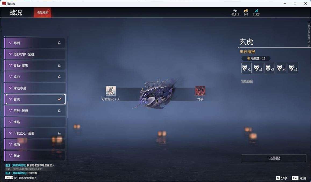The image size is (311, 182).
Task: Preview the x1 kill mask icon
Action: (x=246, y=68)
